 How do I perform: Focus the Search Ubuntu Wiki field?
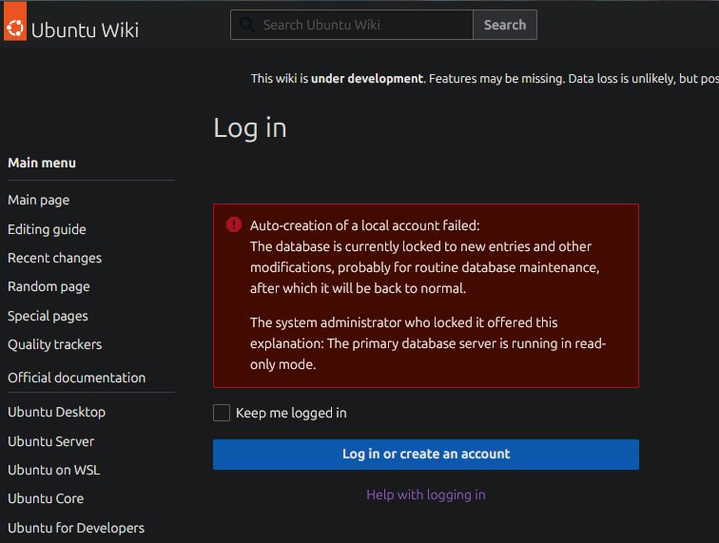(x=352, y=25)
